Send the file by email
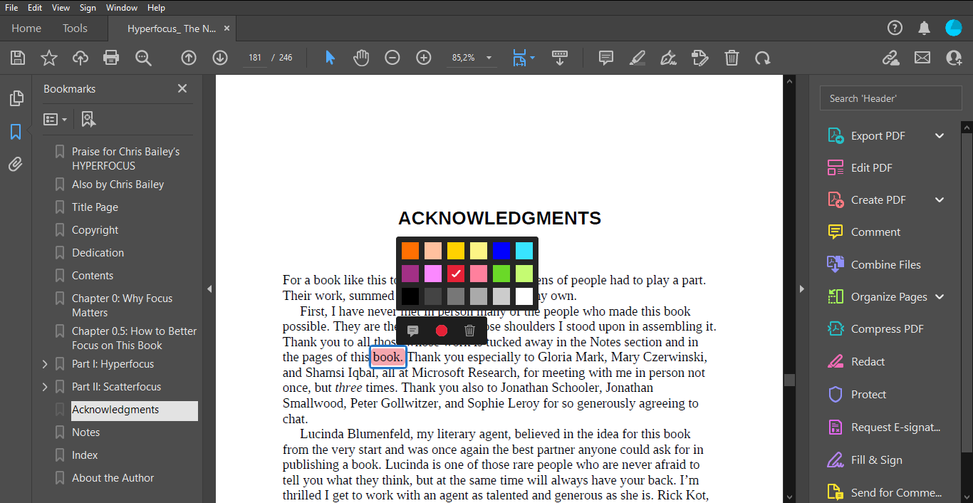This screenshot has width=973, height=503. (x=922, y=58)
